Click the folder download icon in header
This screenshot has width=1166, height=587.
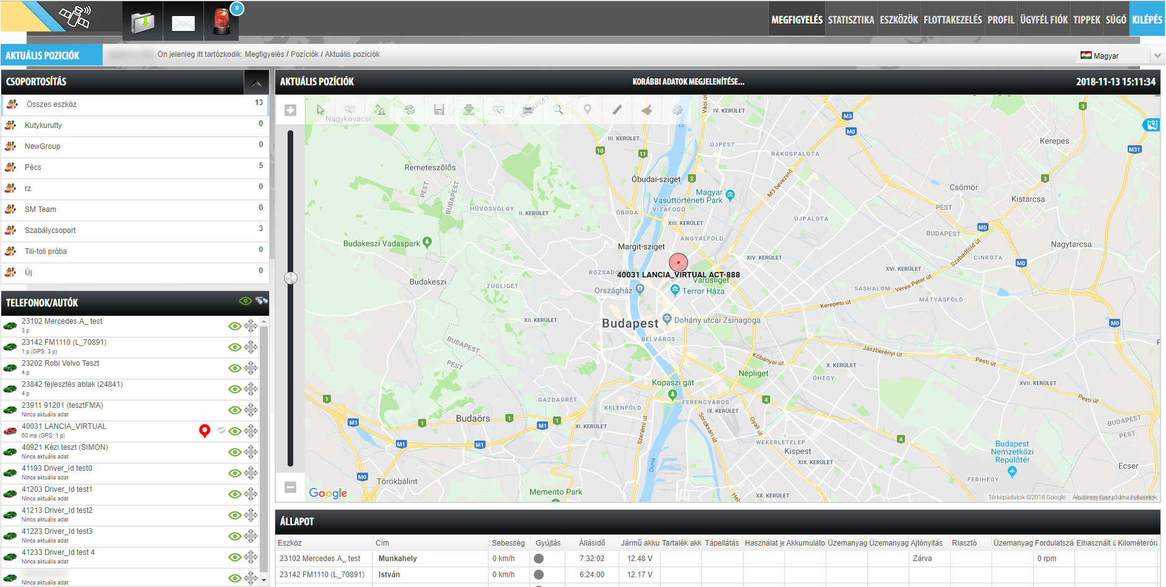(143, 23)
